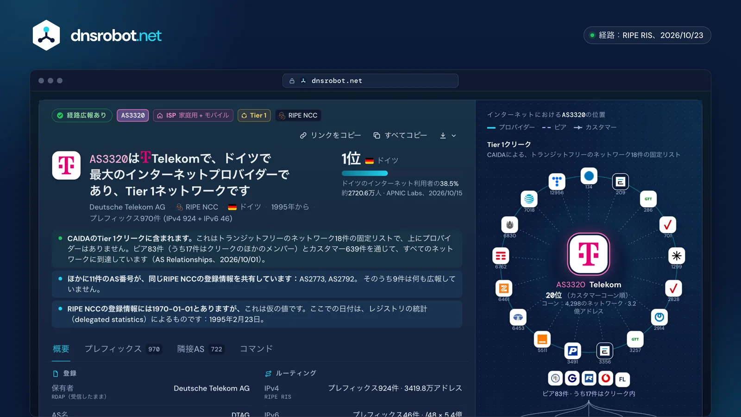Image resolution: width=741 pixels, height=417 pixels.
Task: Open the Verizon AS2828 node icon
Action: click(673, 288)
